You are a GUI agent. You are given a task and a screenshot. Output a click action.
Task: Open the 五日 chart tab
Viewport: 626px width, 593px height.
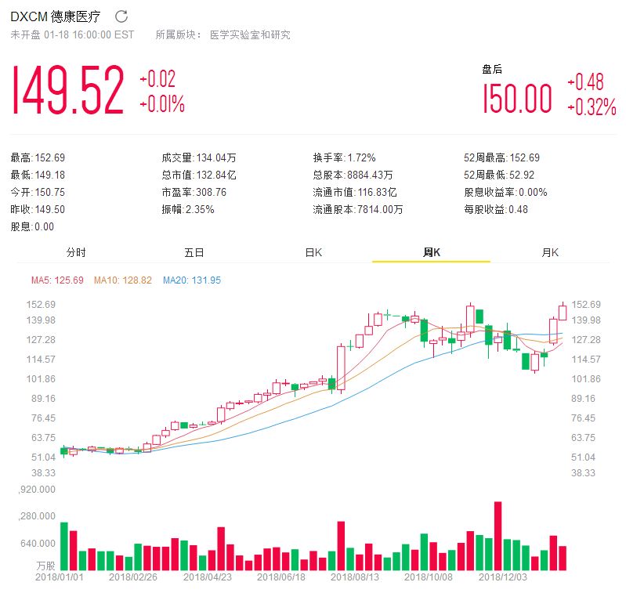194,252
